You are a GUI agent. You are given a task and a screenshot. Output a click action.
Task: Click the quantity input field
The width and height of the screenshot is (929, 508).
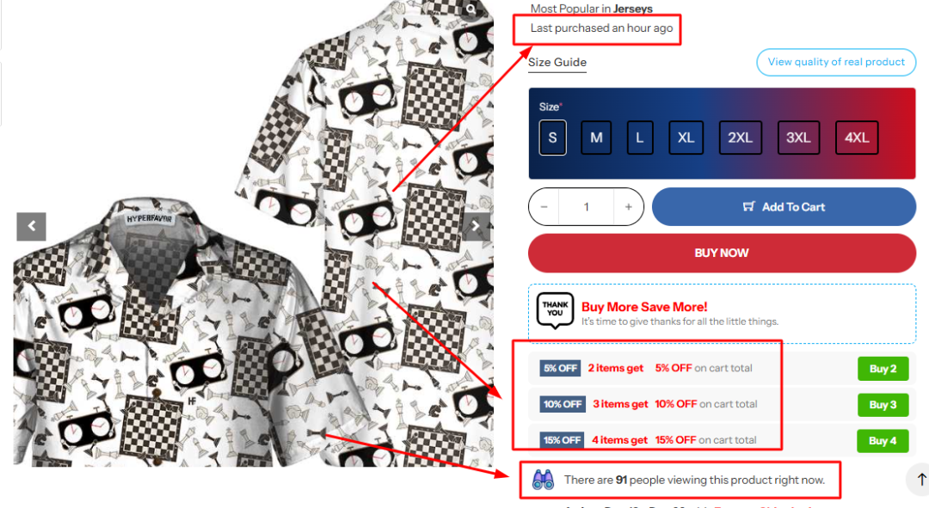[586, 206]
